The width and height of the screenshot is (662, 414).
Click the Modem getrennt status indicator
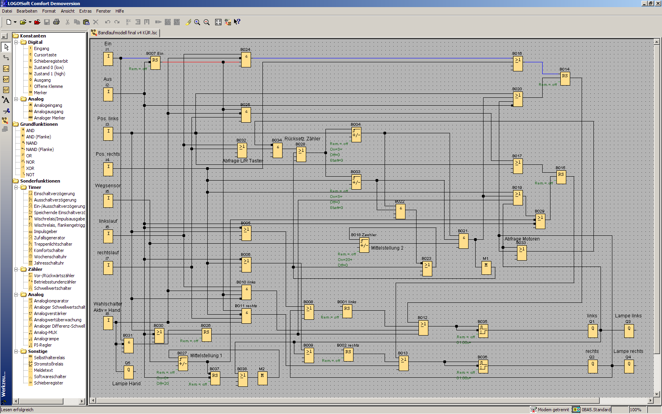(x=550, y=410)
